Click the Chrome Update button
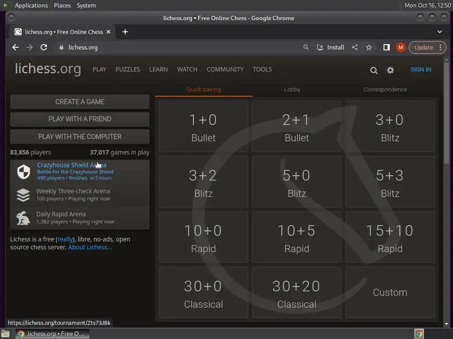The image size is (453, 339). pos(423,47)
